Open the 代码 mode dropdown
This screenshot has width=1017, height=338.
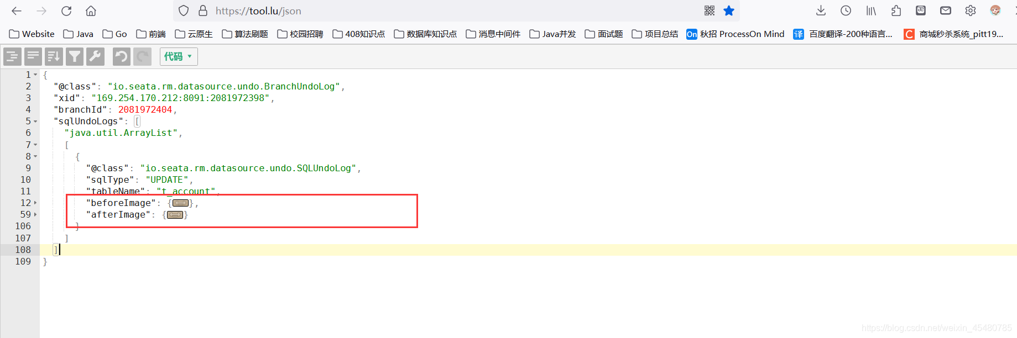[179, 56]
